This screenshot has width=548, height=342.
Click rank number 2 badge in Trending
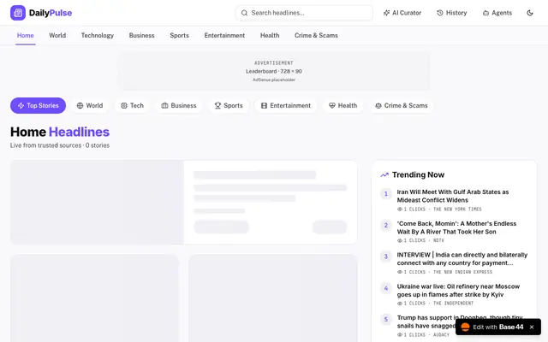pos(386,226)
